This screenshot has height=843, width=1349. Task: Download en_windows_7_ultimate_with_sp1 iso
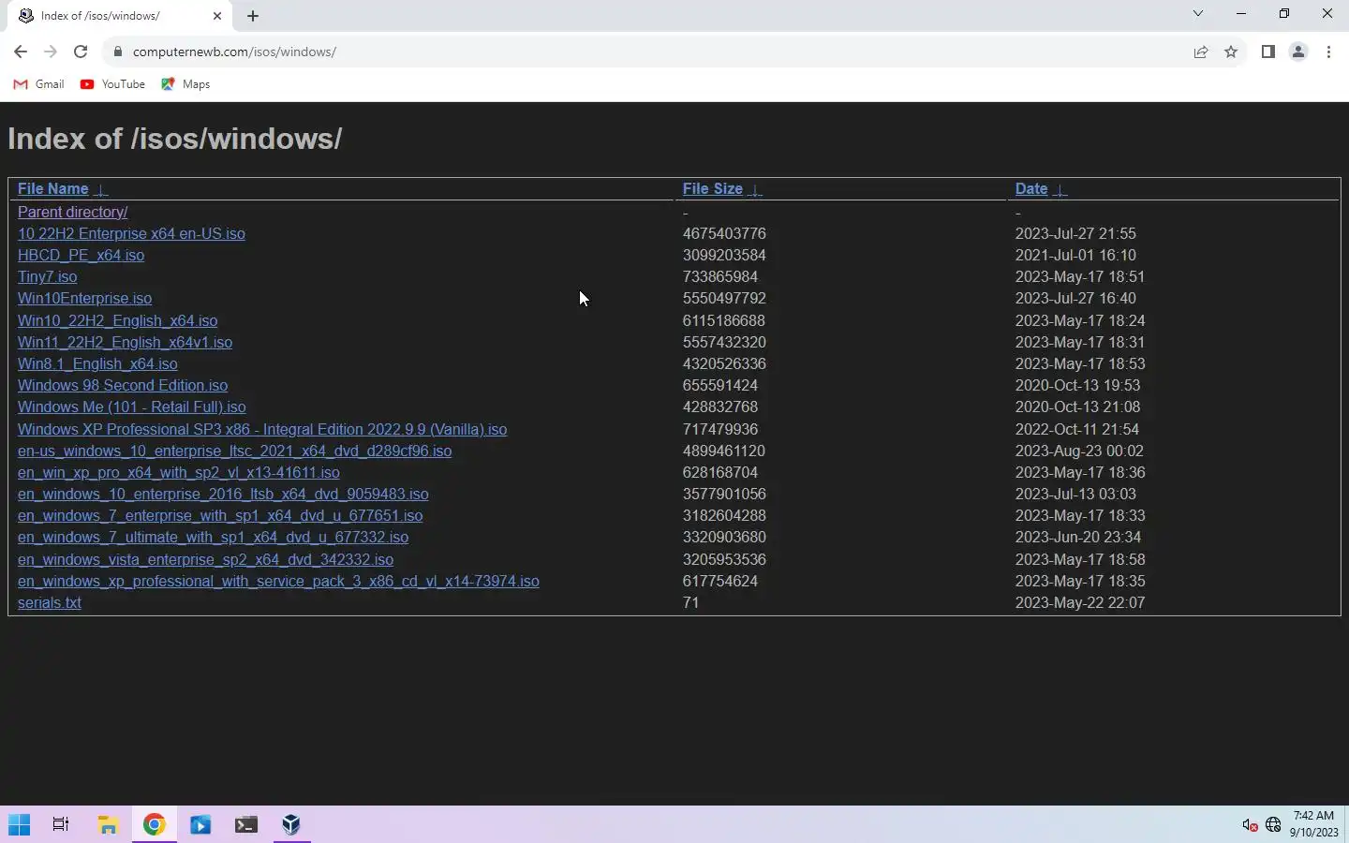pos(213,538)
